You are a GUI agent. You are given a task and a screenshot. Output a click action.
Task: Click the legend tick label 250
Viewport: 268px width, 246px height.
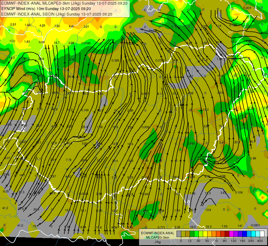(x=251, y=241)
